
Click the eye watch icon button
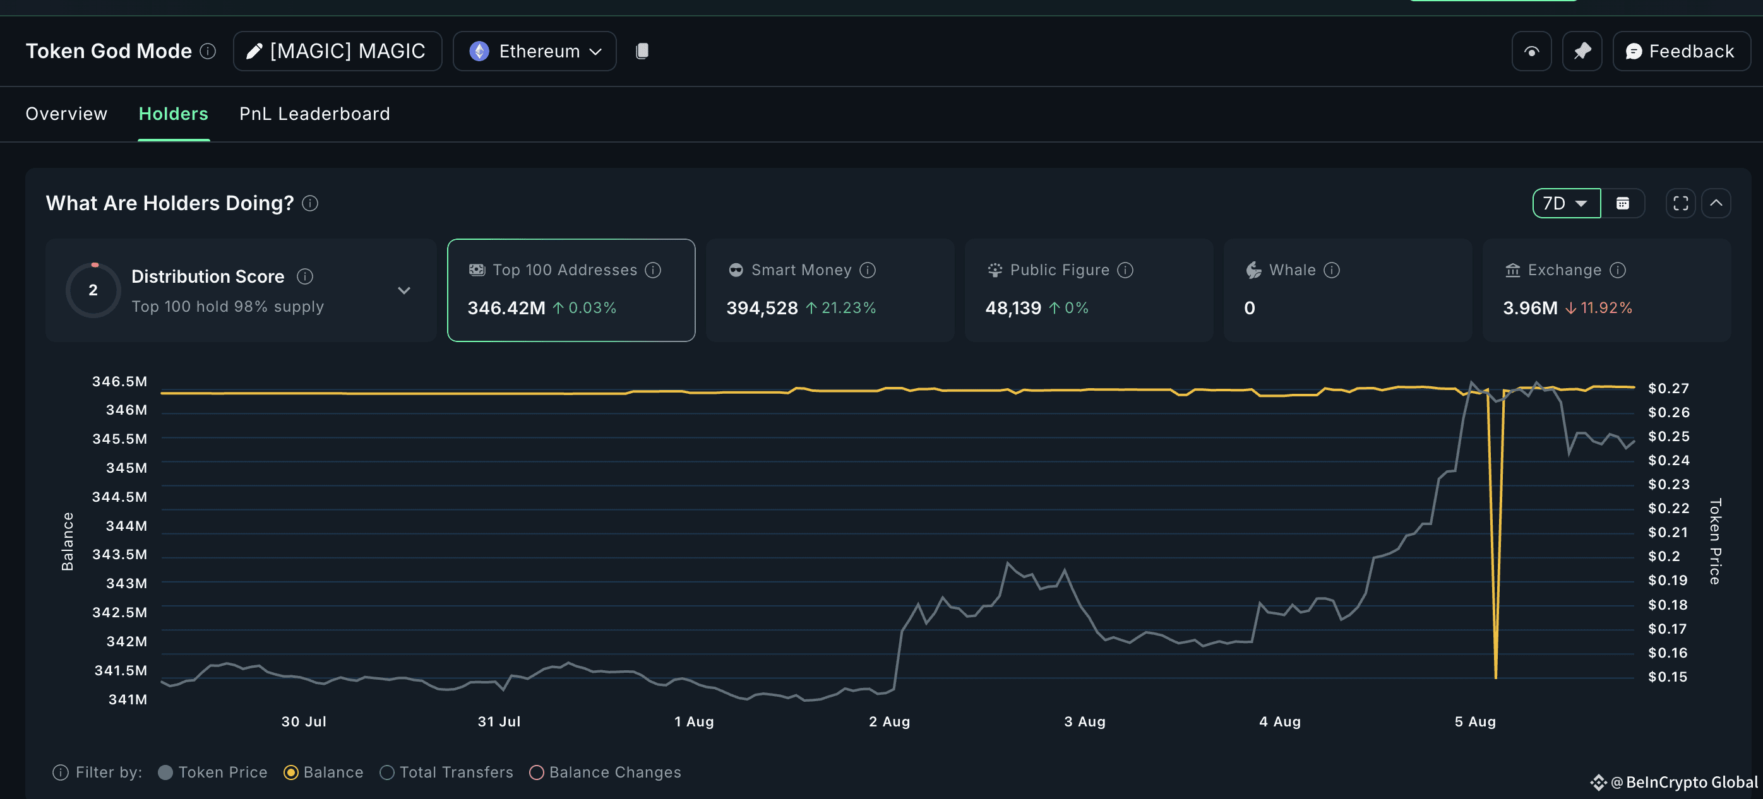(x=1532, y=51)
